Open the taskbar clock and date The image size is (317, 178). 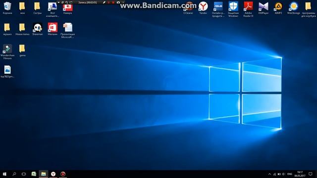(300, 174)
